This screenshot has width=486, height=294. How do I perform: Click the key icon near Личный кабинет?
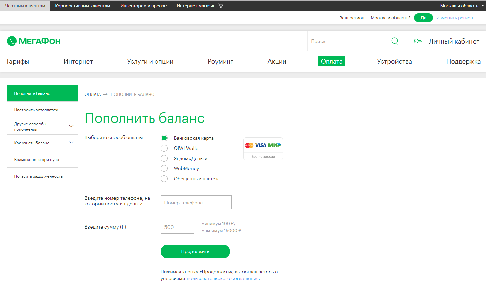coord(418,41)
